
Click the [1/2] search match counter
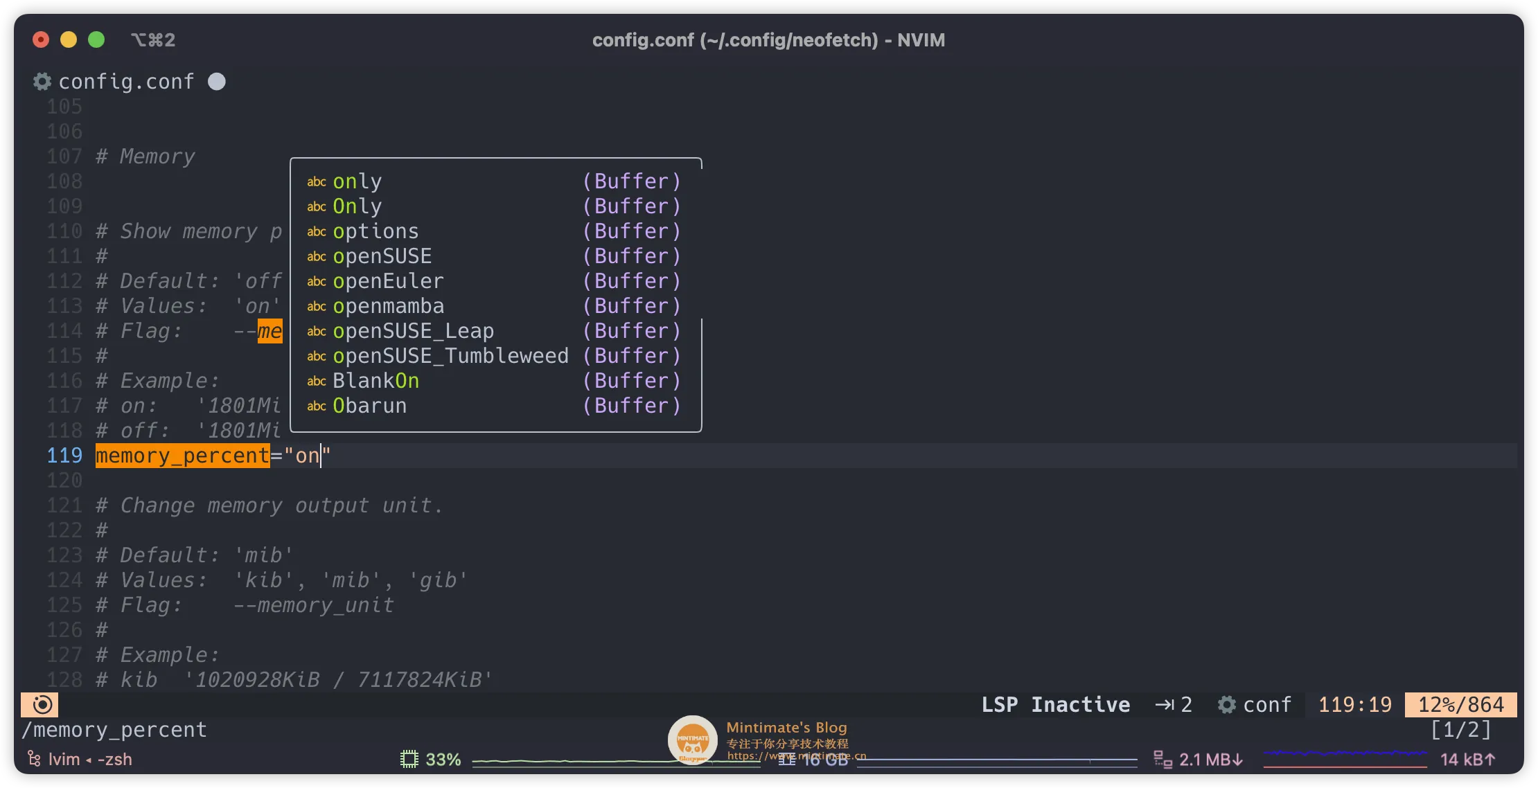tap(1460, 730)
